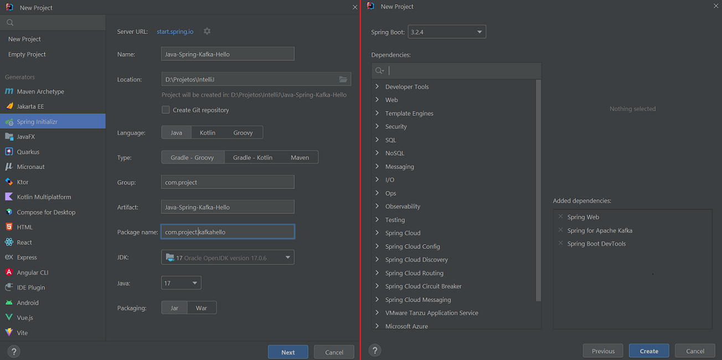This screenshot has height=360, width=722.
Task: Click the IDE Plugin icon
Action: pos(9,287)
